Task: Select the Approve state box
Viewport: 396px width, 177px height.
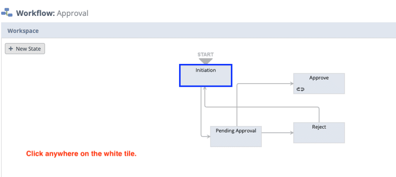Action: pyautogui.click(x=319, y=84)
